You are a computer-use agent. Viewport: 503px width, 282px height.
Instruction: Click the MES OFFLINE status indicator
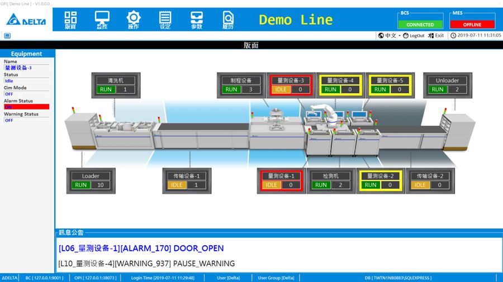472,25
